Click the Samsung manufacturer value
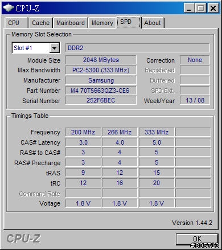The height and width of the screenshot is (250, 222). (101, 80)
